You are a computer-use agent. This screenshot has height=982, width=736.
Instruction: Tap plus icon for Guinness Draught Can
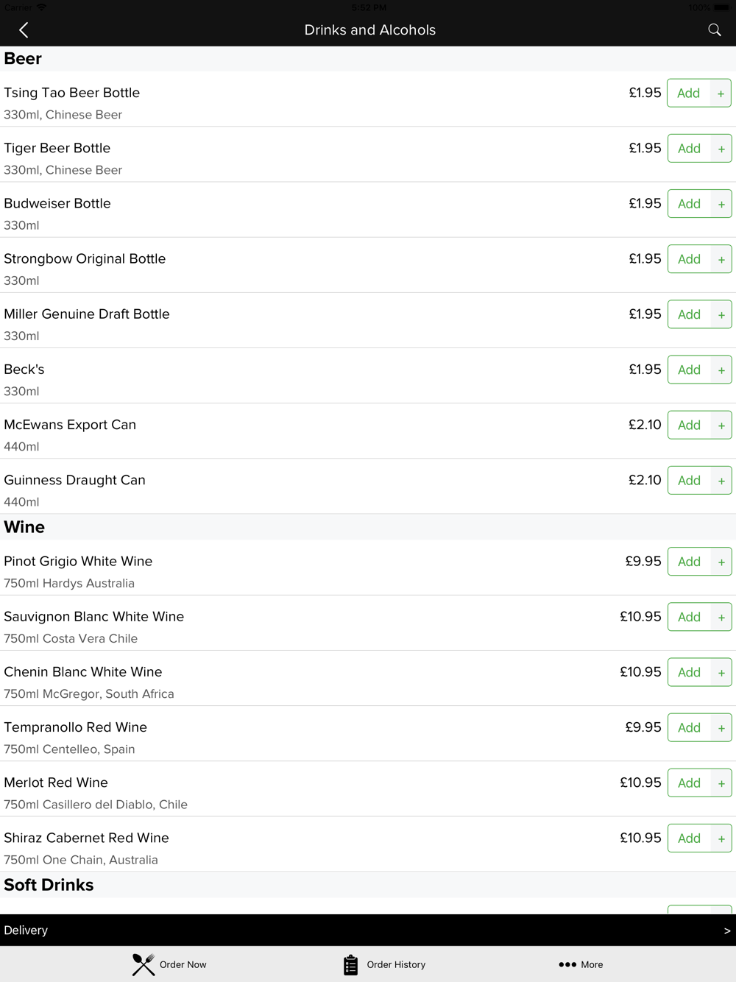(x=721, y=481)
